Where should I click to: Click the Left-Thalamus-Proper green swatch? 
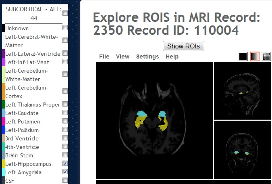pyautogui.click(x=3, y=105)
